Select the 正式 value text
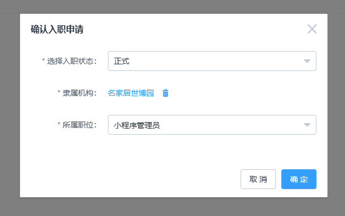345x216 pixels. pyautogui.click(x=122, y=61)
